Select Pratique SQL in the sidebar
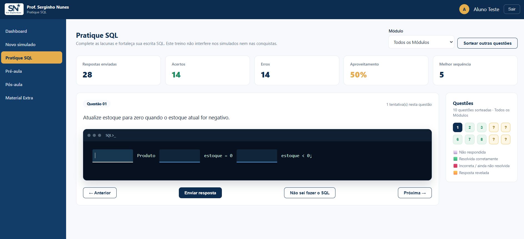The width and height of the screenshot is (524, 239). (32, 58)
